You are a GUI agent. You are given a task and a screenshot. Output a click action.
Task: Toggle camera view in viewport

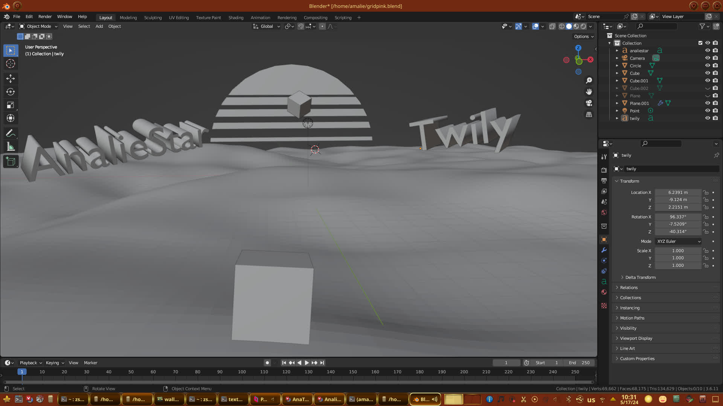[589, 103]
